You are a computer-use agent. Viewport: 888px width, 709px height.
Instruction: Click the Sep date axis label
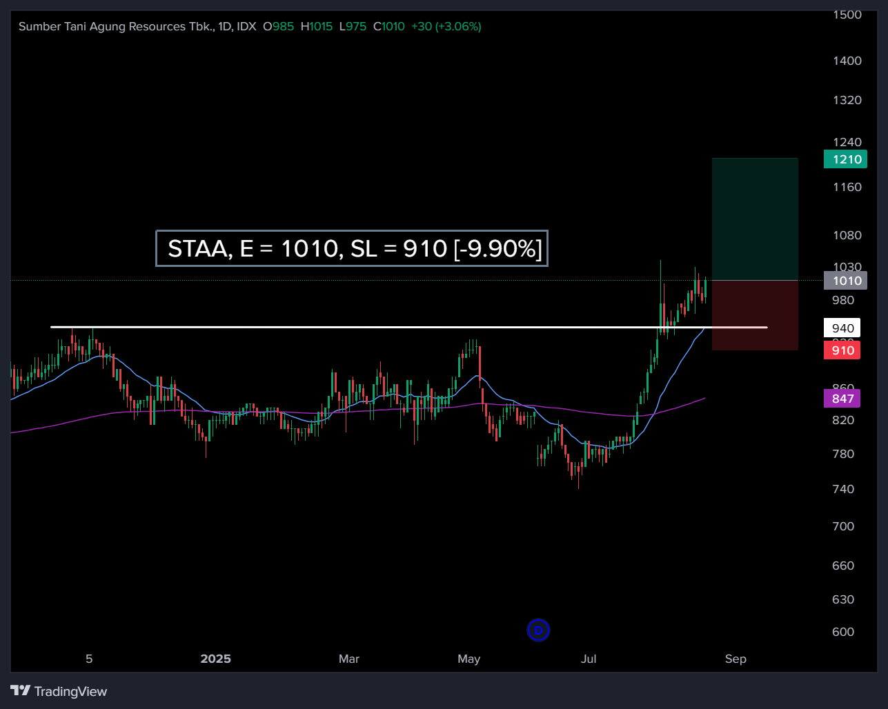pos(736,659)
